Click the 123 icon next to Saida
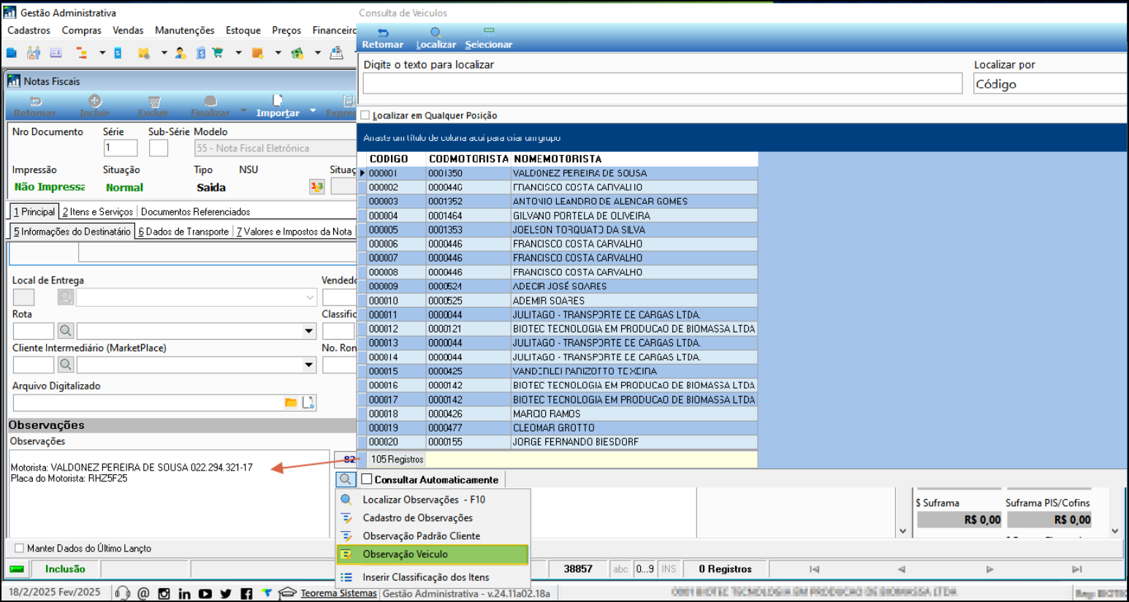The image size is (1129, 602). (317, 187)
